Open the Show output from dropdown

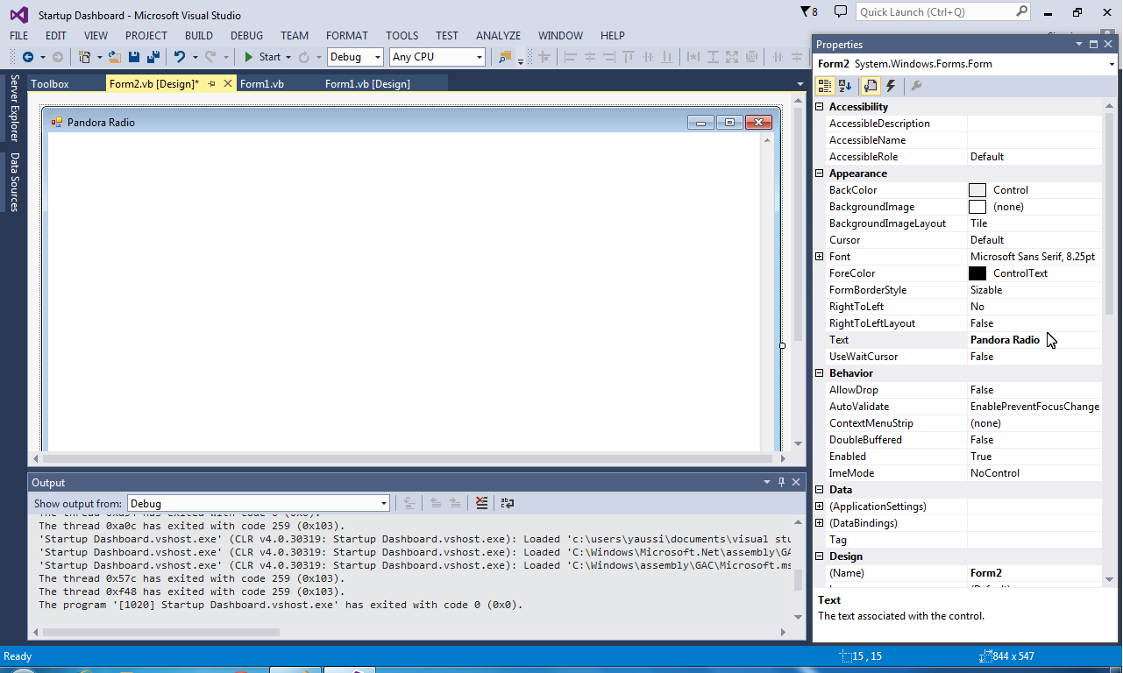[259, 504]
